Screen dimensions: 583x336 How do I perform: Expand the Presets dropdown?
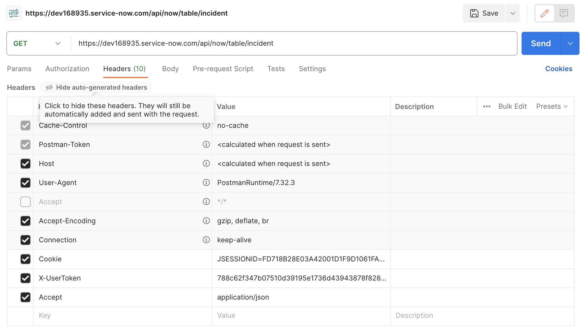(x=552, y=106)
